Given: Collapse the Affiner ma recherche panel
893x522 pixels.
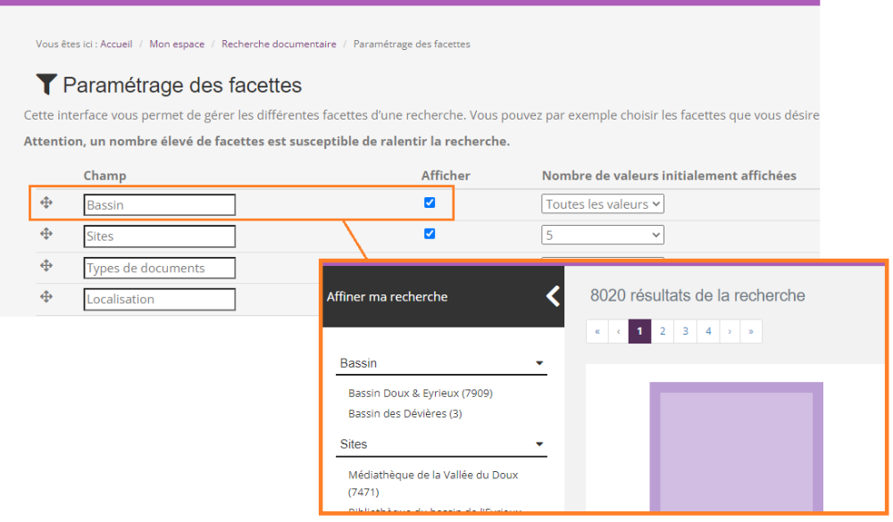Looking at the screenshot, I should pyautogui.click(x=553, y=296).
